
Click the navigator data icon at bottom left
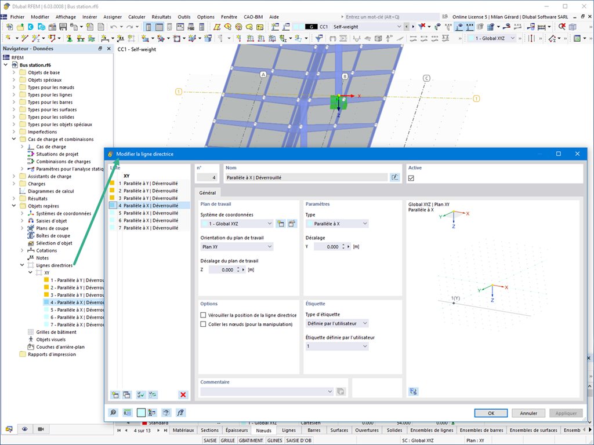9,429
